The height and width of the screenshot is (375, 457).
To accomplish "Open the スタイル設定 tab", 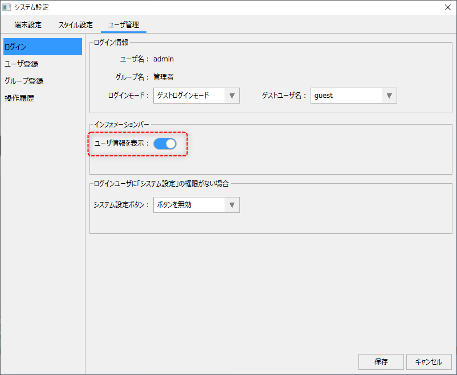I will (x=75, y=25).
